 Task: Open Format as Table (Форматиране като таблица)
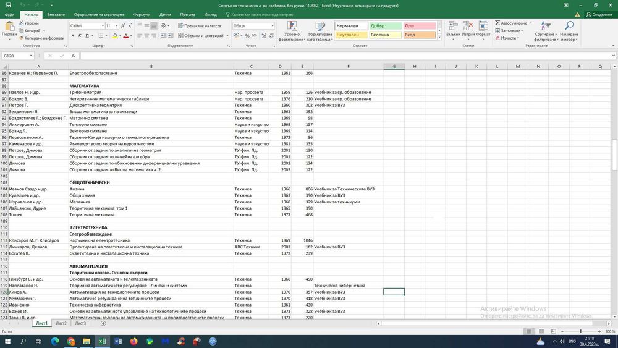[320, 32]
